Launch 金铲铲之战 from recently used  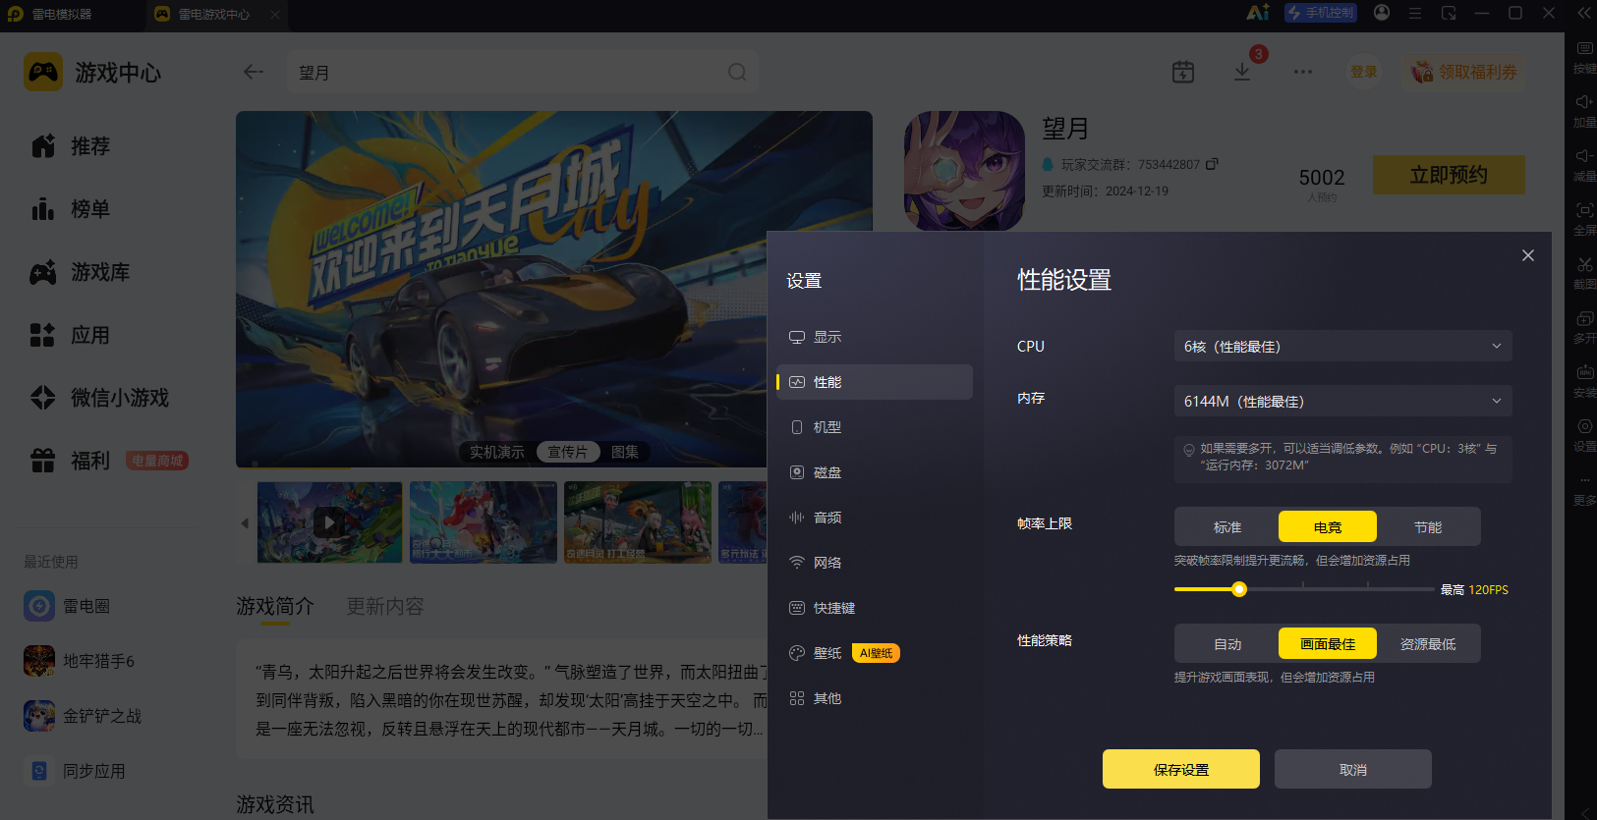(83, 716)
